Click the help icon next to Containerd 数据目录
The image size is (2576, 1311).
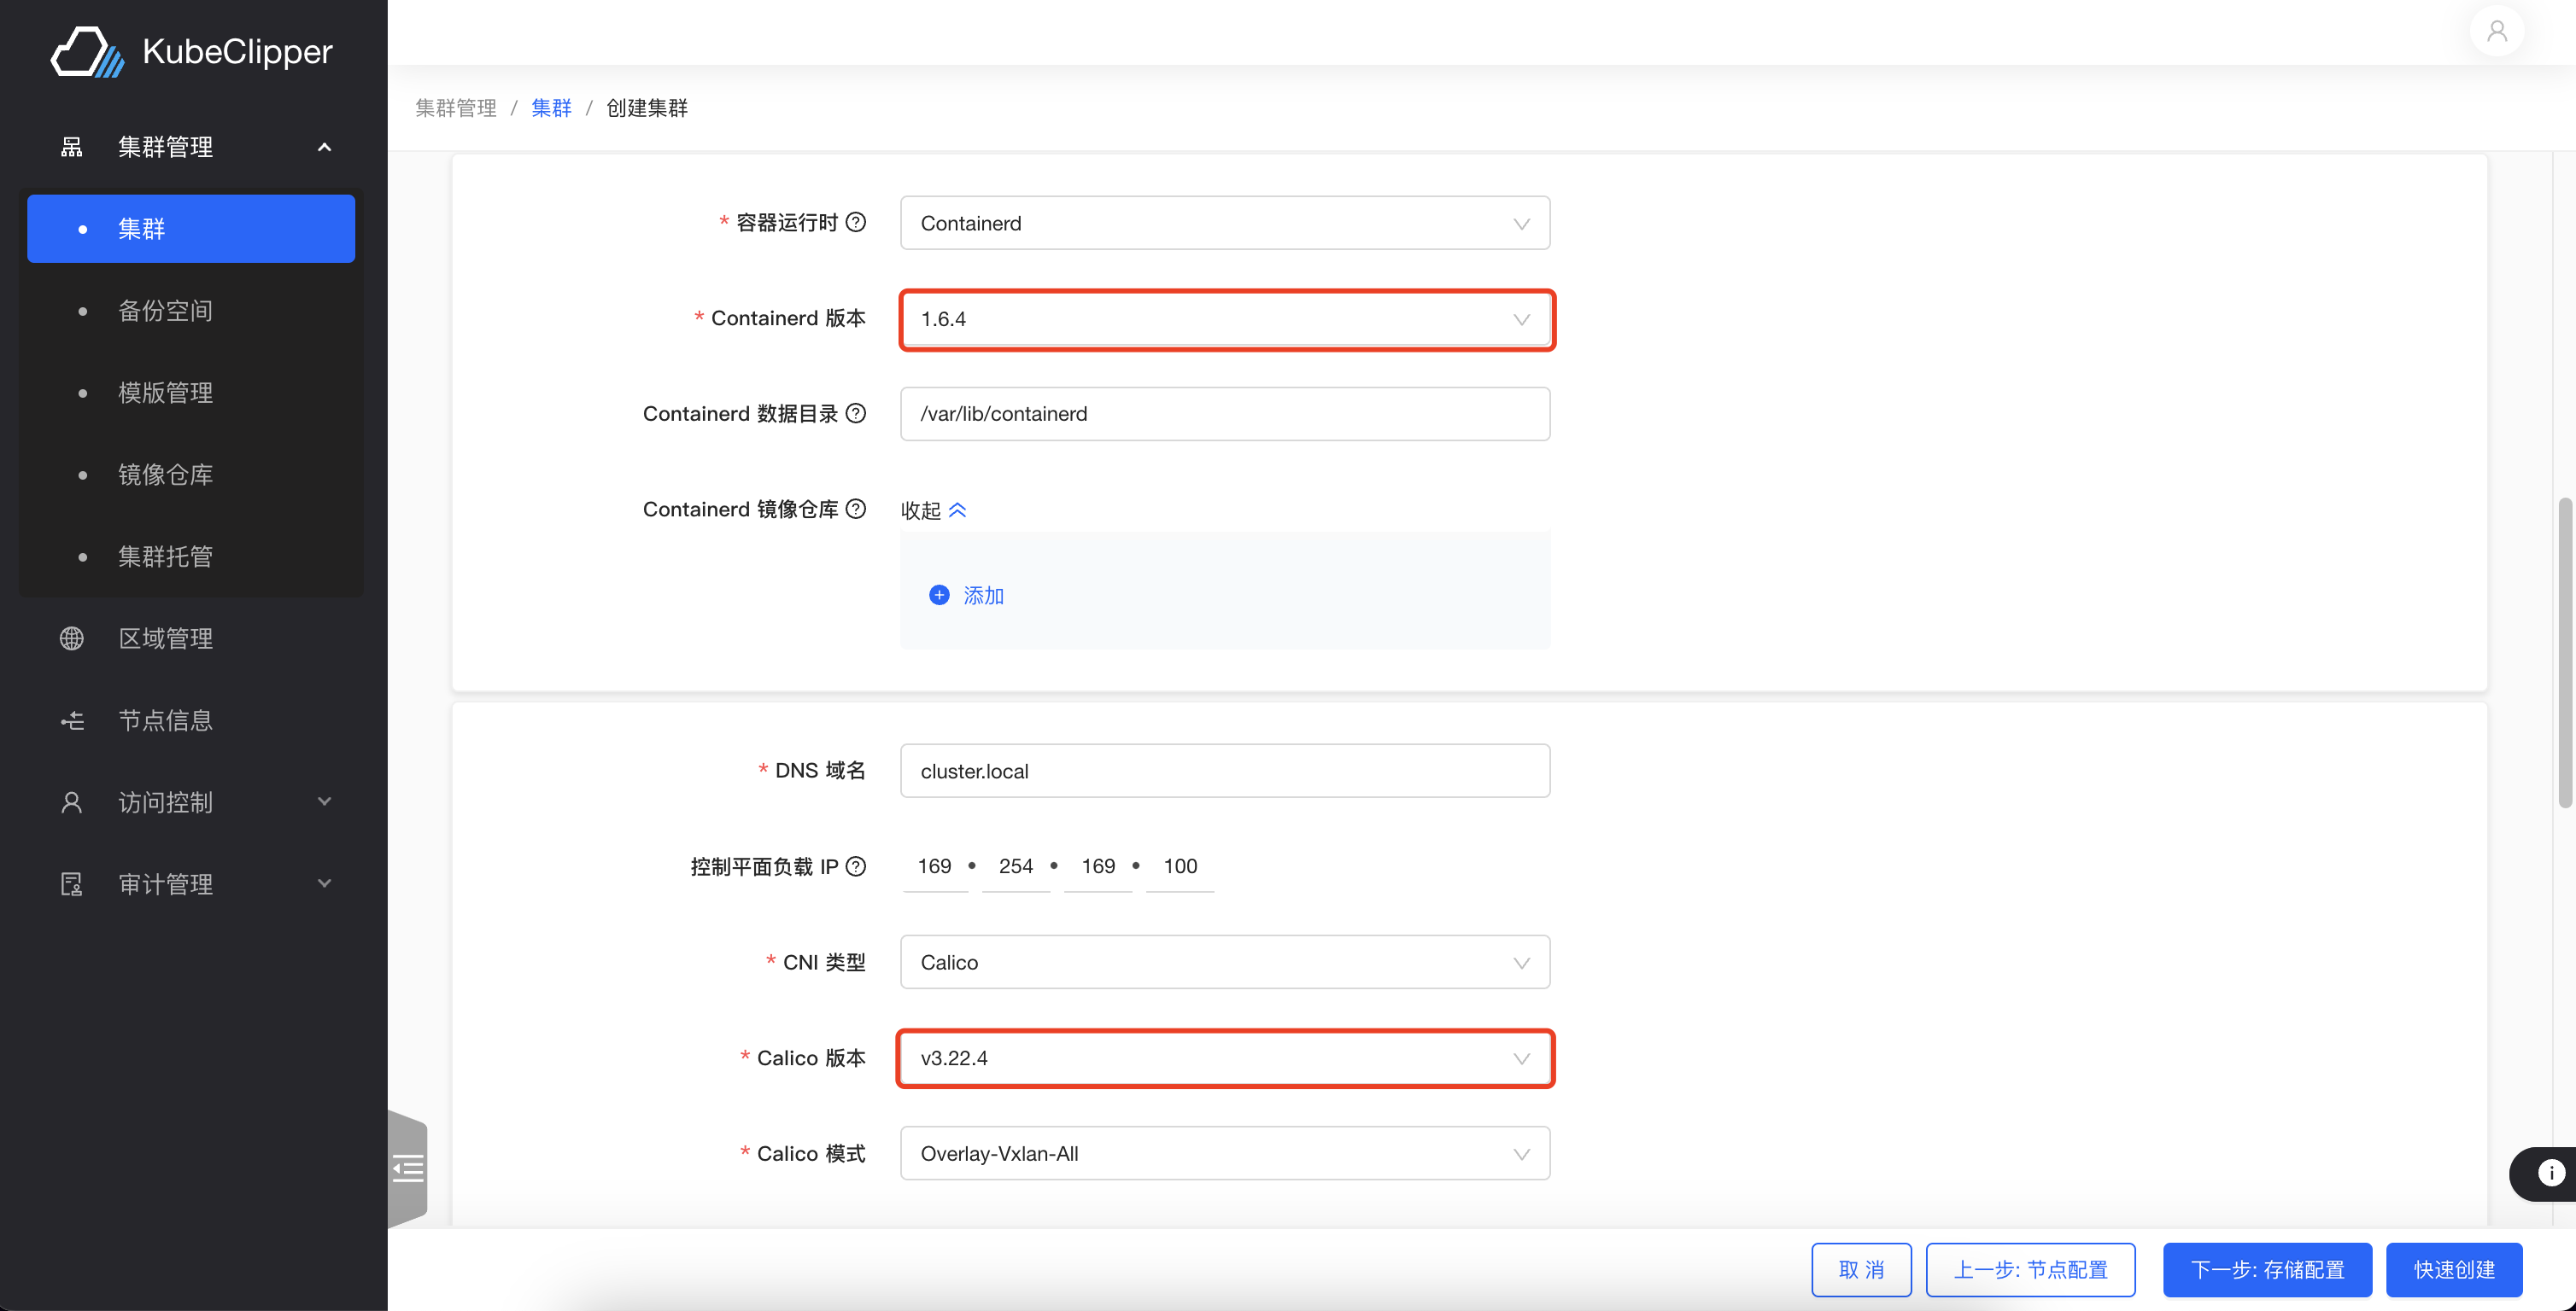click(856, 414)
